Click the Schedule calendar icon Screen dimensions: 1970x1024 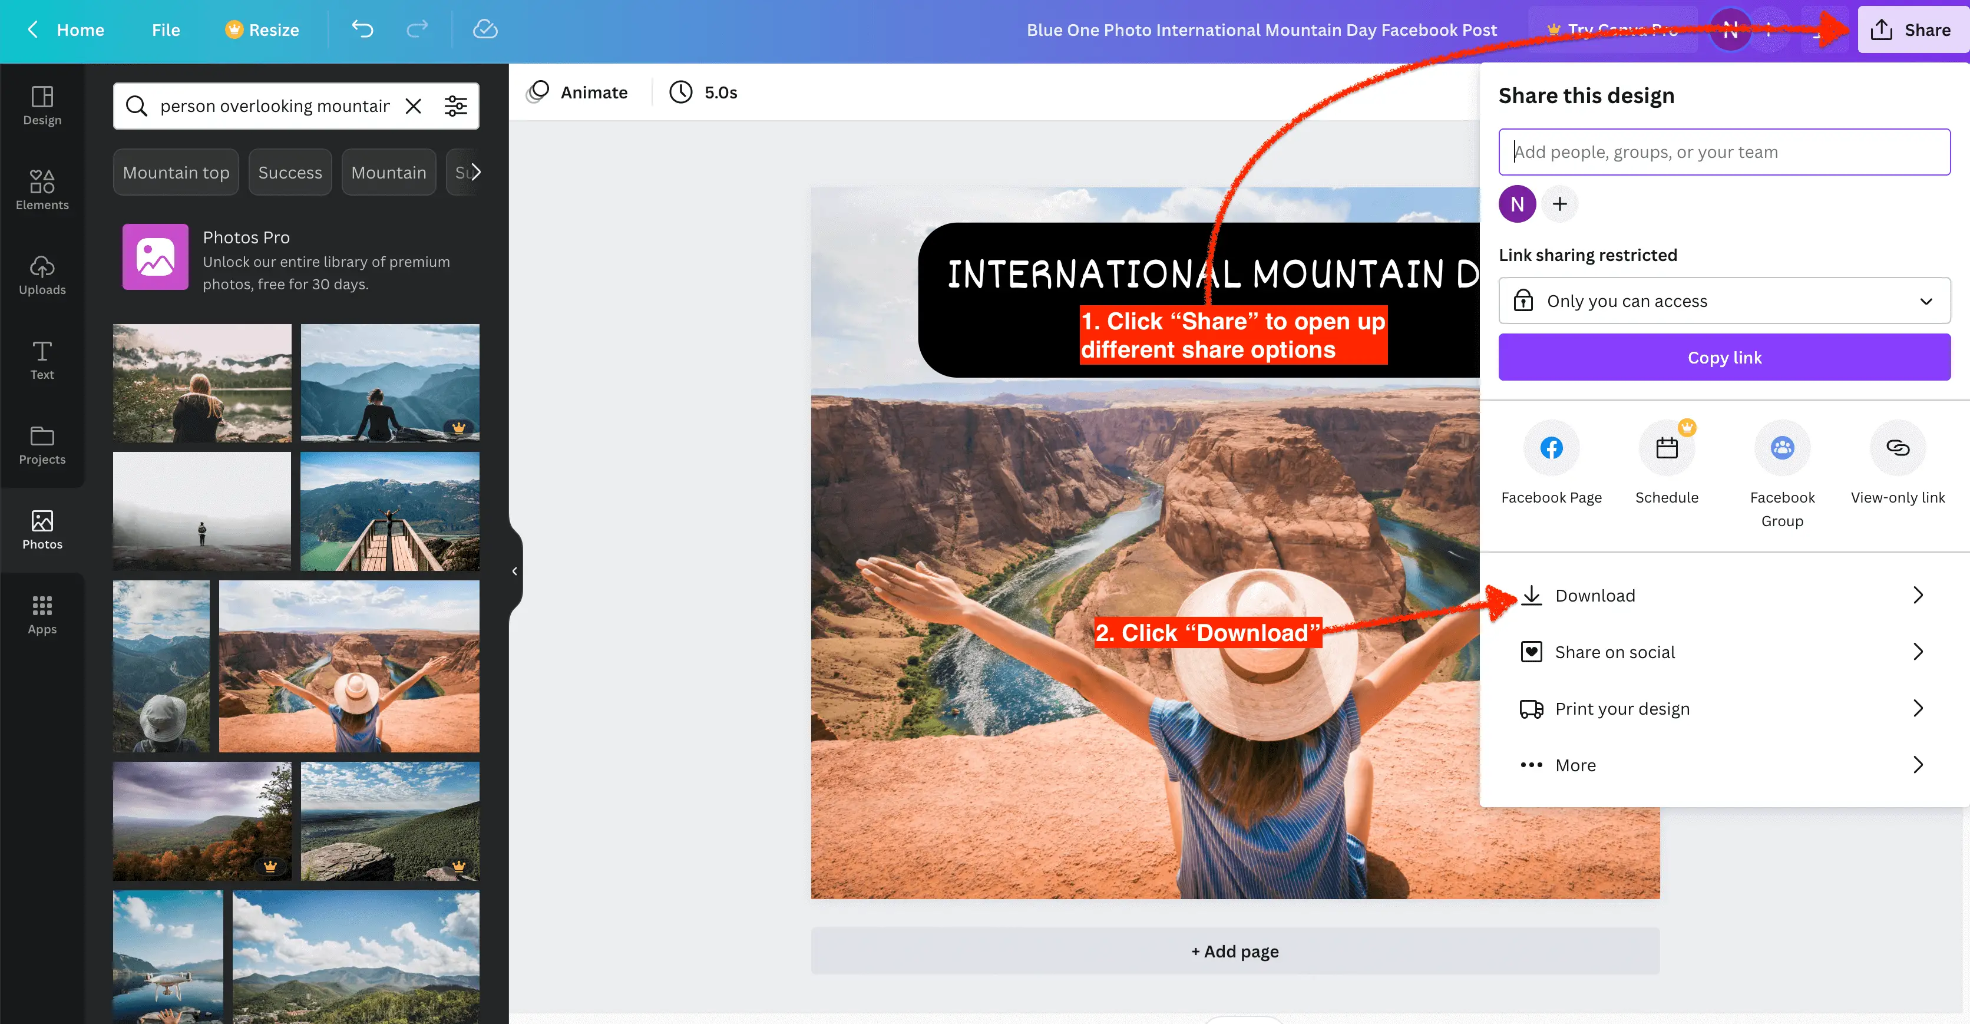(x=1667, y=447)
